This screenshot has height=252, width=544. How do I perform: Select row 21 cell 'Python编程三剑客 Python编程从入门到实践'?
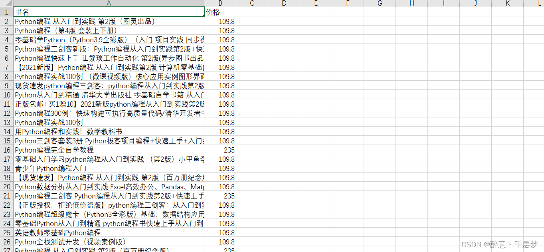[x=109, y=196]
